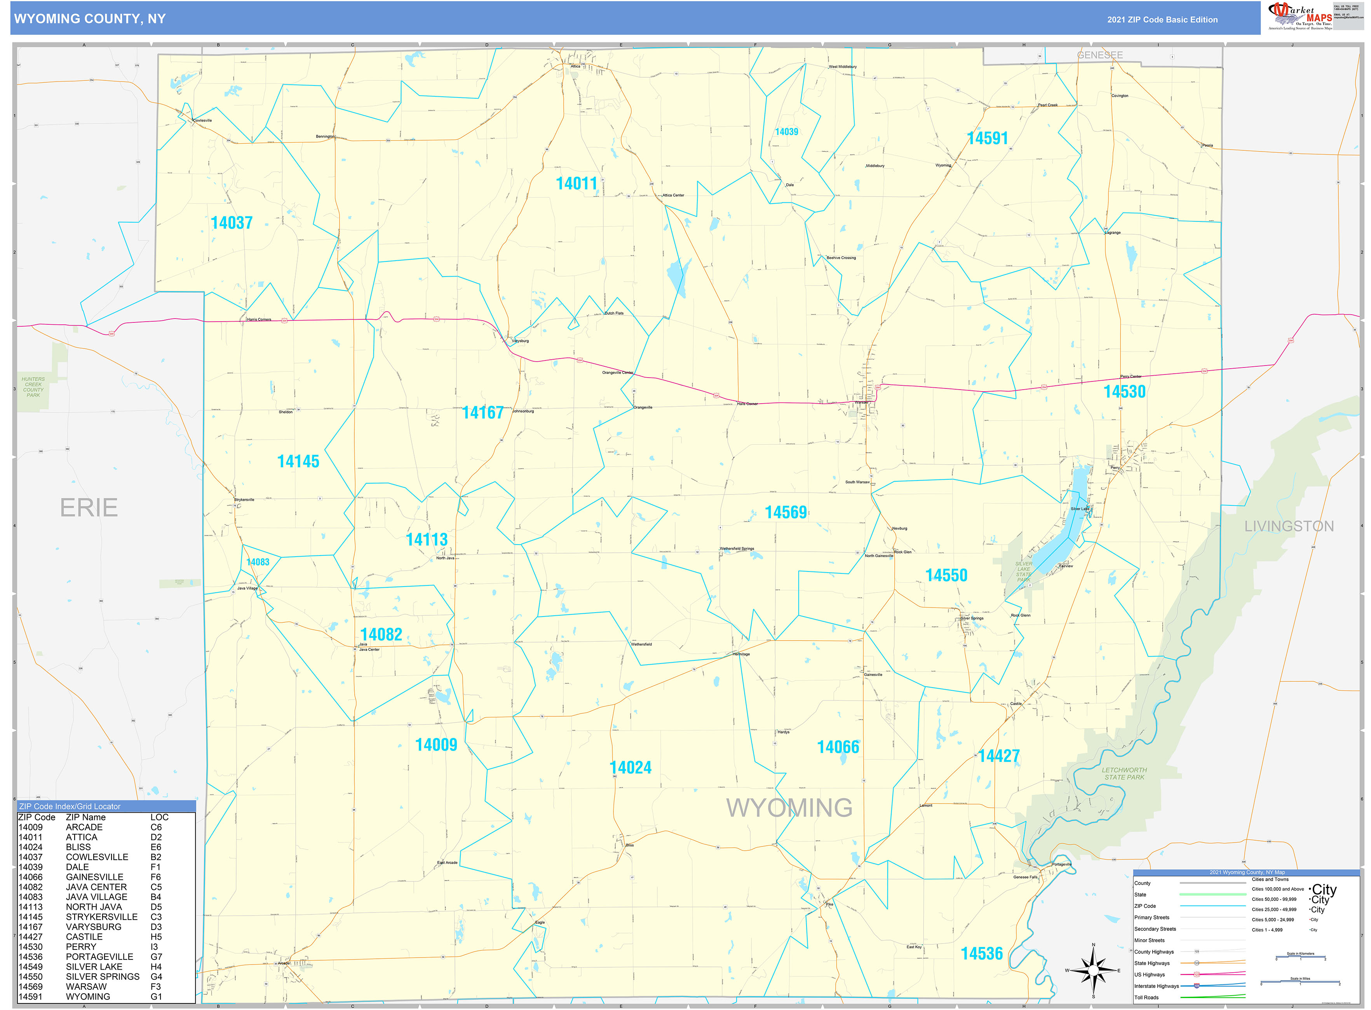
Task: Click the GENESEE county label
Action: pos(1099,55)
